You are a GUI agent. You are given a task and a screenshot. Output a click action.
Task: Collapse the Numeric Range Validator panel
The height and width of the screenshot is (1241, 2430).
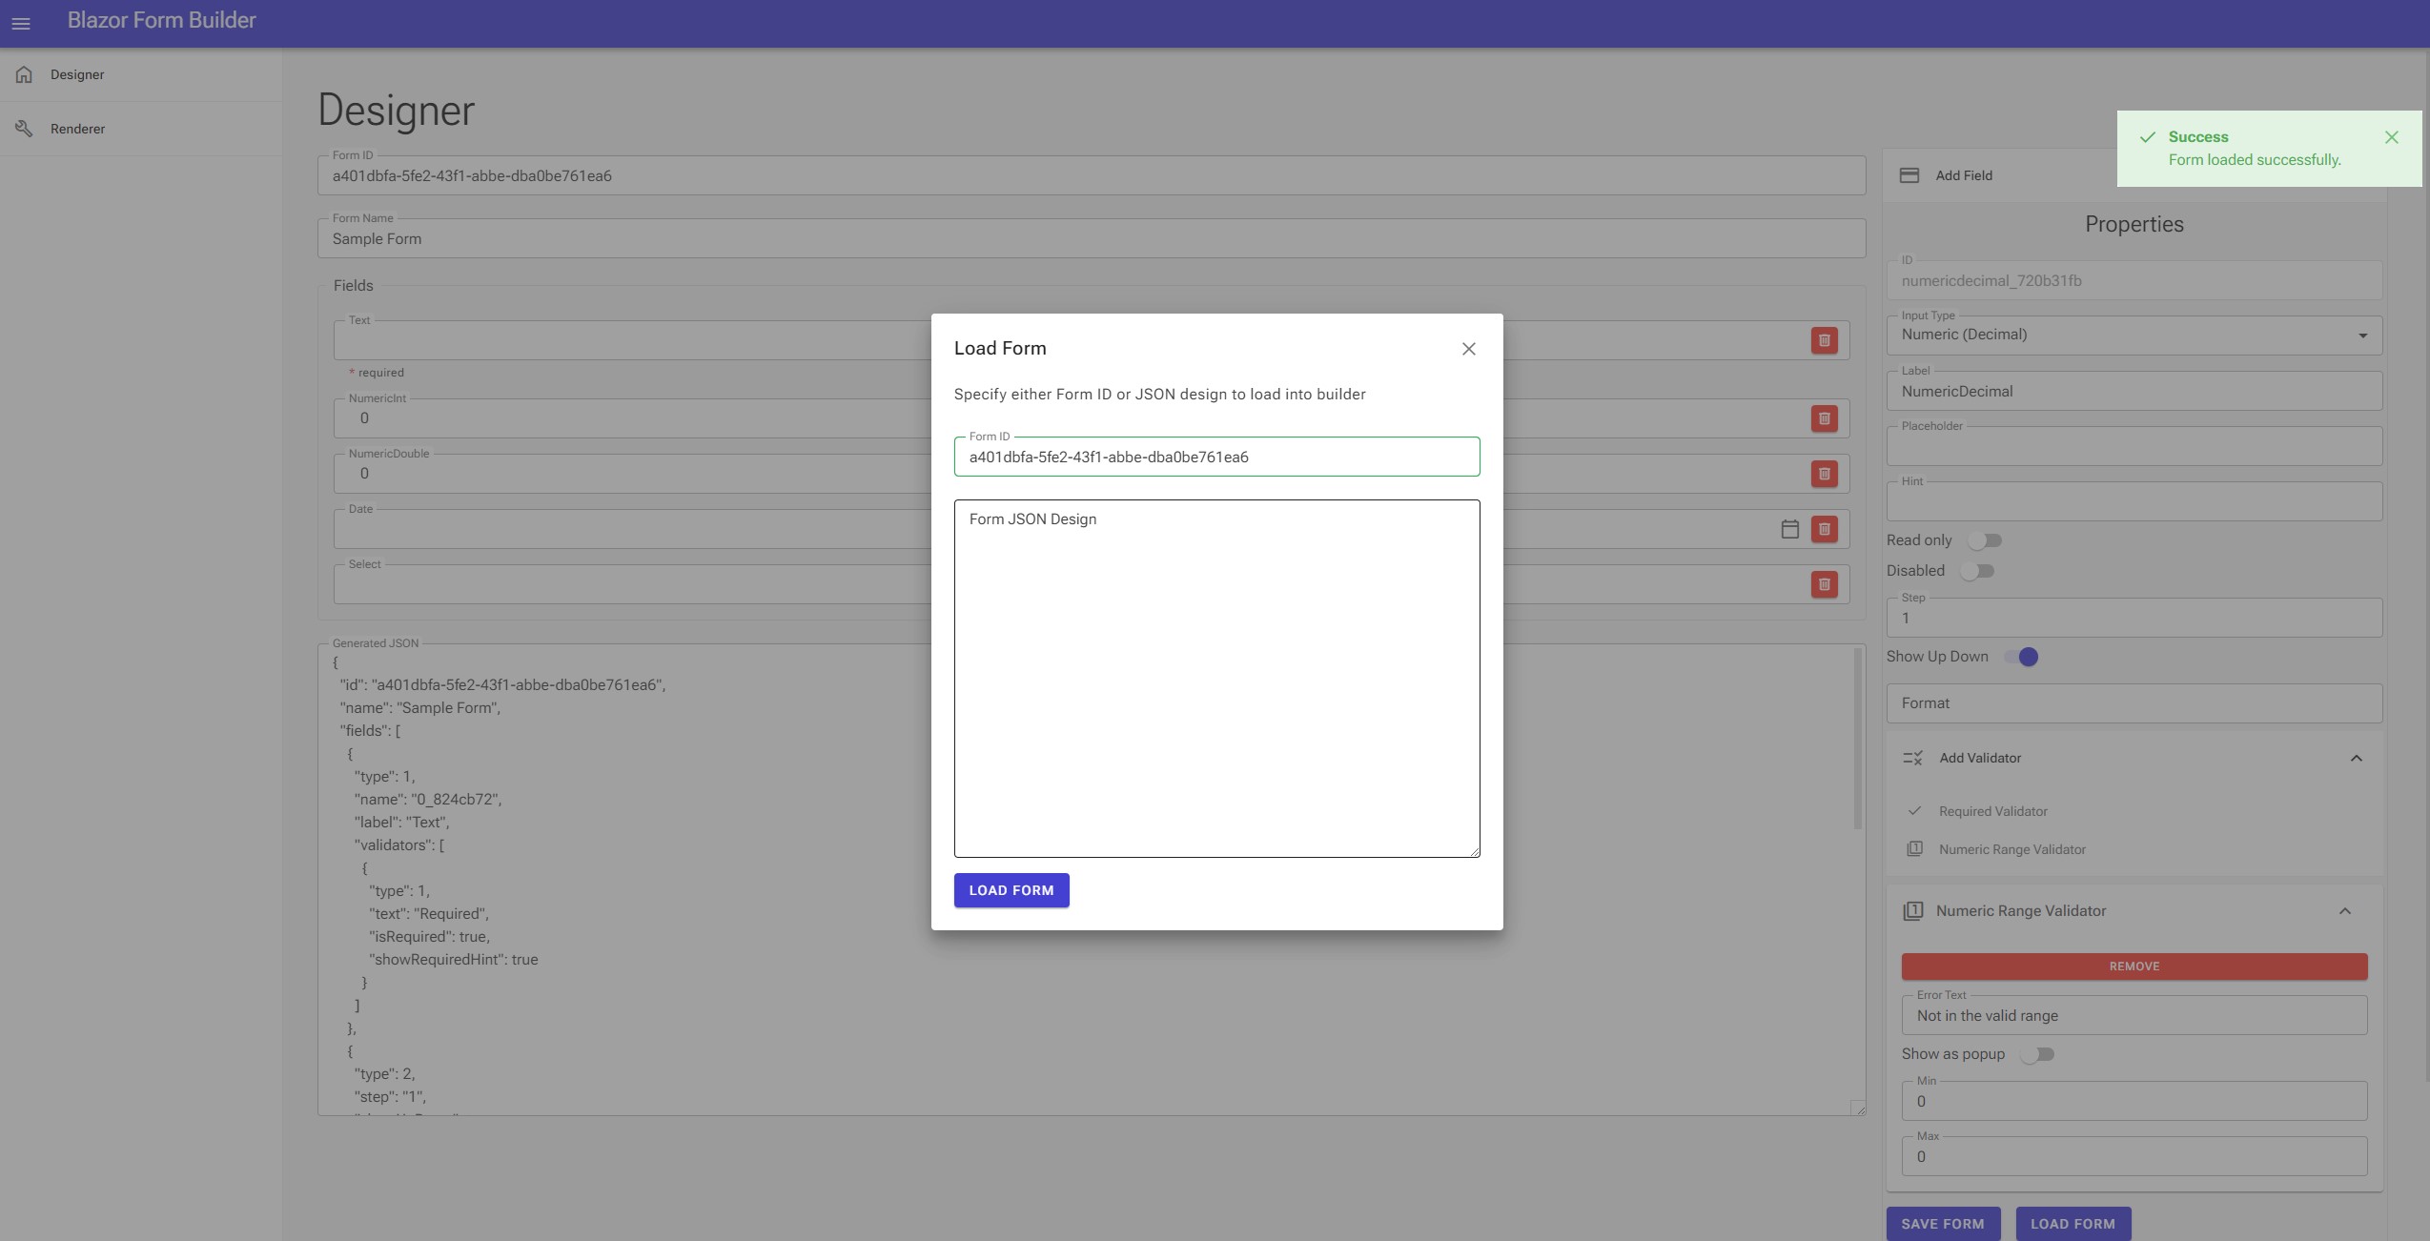pos(2344,911)
